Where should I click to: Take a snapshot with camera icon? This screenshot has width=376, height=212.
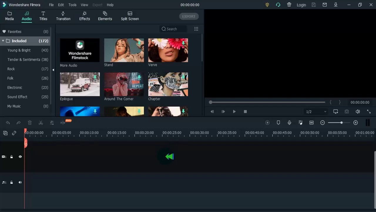[x=347, y=112]
